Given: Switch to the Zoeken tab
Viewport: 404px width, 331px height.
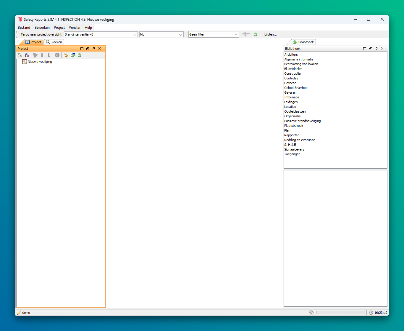Looking at the screenshot, I should point(54,42).
